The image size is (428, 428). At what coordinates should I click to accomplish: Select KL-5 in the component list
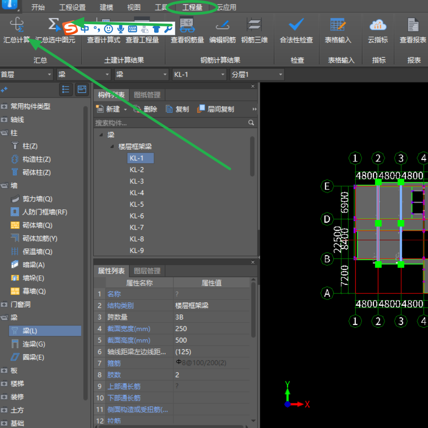[x=137, y=204]
